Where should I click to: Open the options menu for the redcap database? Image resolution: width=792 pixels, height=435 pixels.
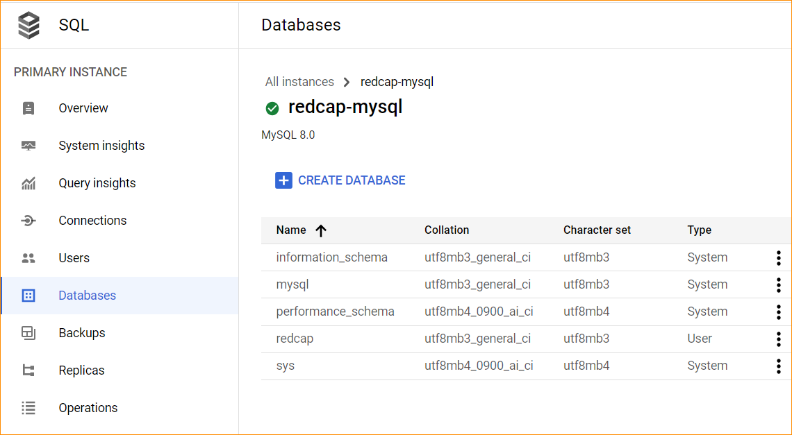click(x=778, y=339)
